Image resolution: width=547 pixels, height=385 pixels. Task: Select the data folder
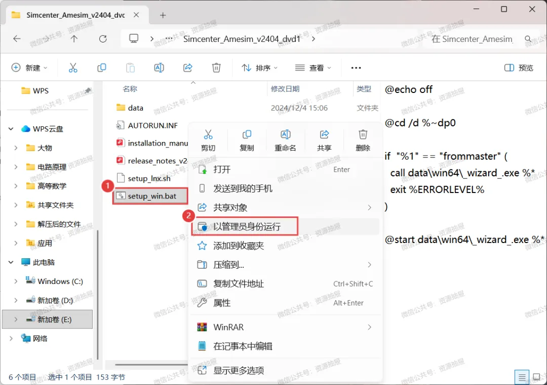click(x=135, y=108)
